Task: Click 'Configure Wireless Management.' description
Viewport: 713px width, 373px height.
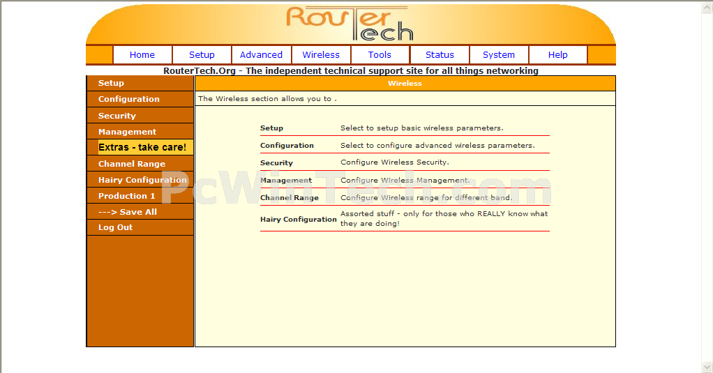Action: 405,181
